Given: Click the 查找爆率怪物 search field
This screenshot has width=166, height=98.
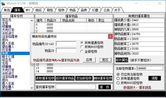Looking at the screenshot, I should tap(76, 87).
